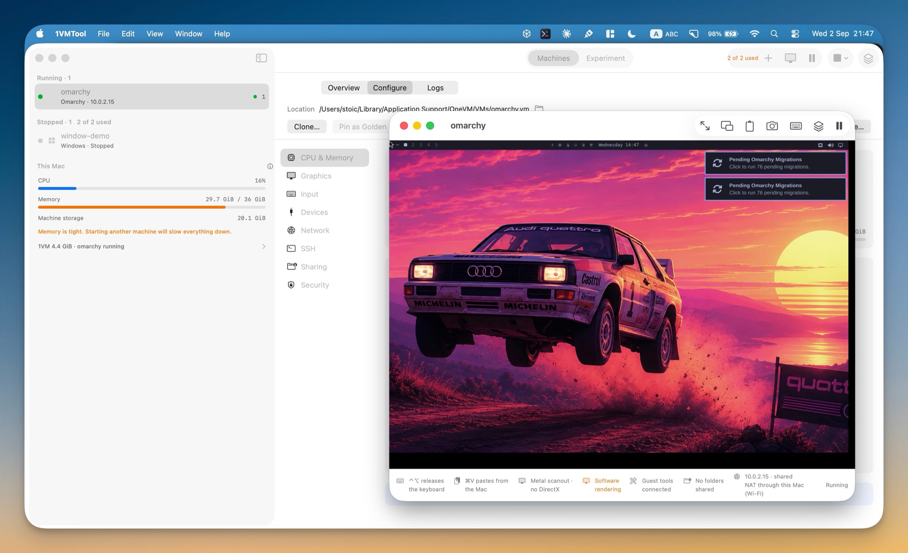Open the Help menu
This screenshot has width=908, height=553.
pos(222,34)
